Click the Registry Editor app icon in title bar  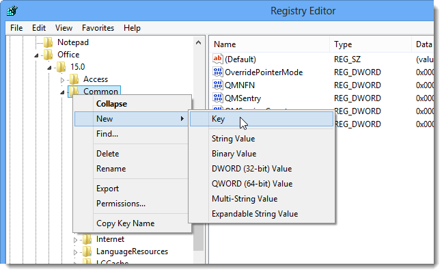pyautogui.click(x=12, y=11)
